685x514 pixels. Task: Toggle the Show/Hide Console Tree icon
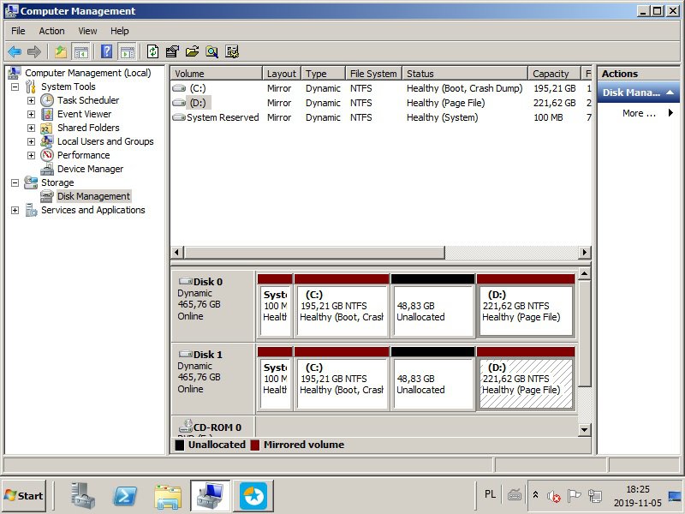(80, 51)
